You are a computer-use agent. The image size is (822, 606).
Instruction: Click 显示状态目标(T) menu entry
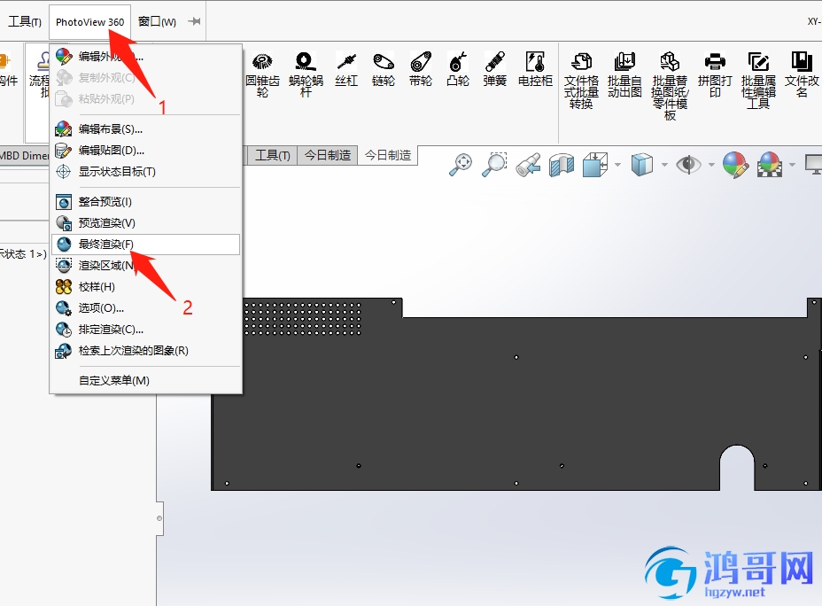click(x=146, y=171)
